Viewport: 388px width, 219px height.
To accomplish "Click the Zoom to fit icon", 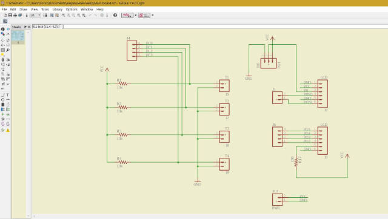I will (64, 15).
